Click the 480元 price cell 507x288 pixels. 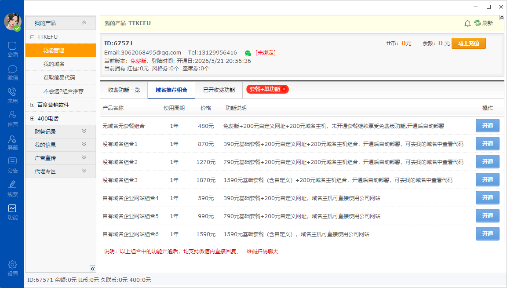click(x=206, y=126)
